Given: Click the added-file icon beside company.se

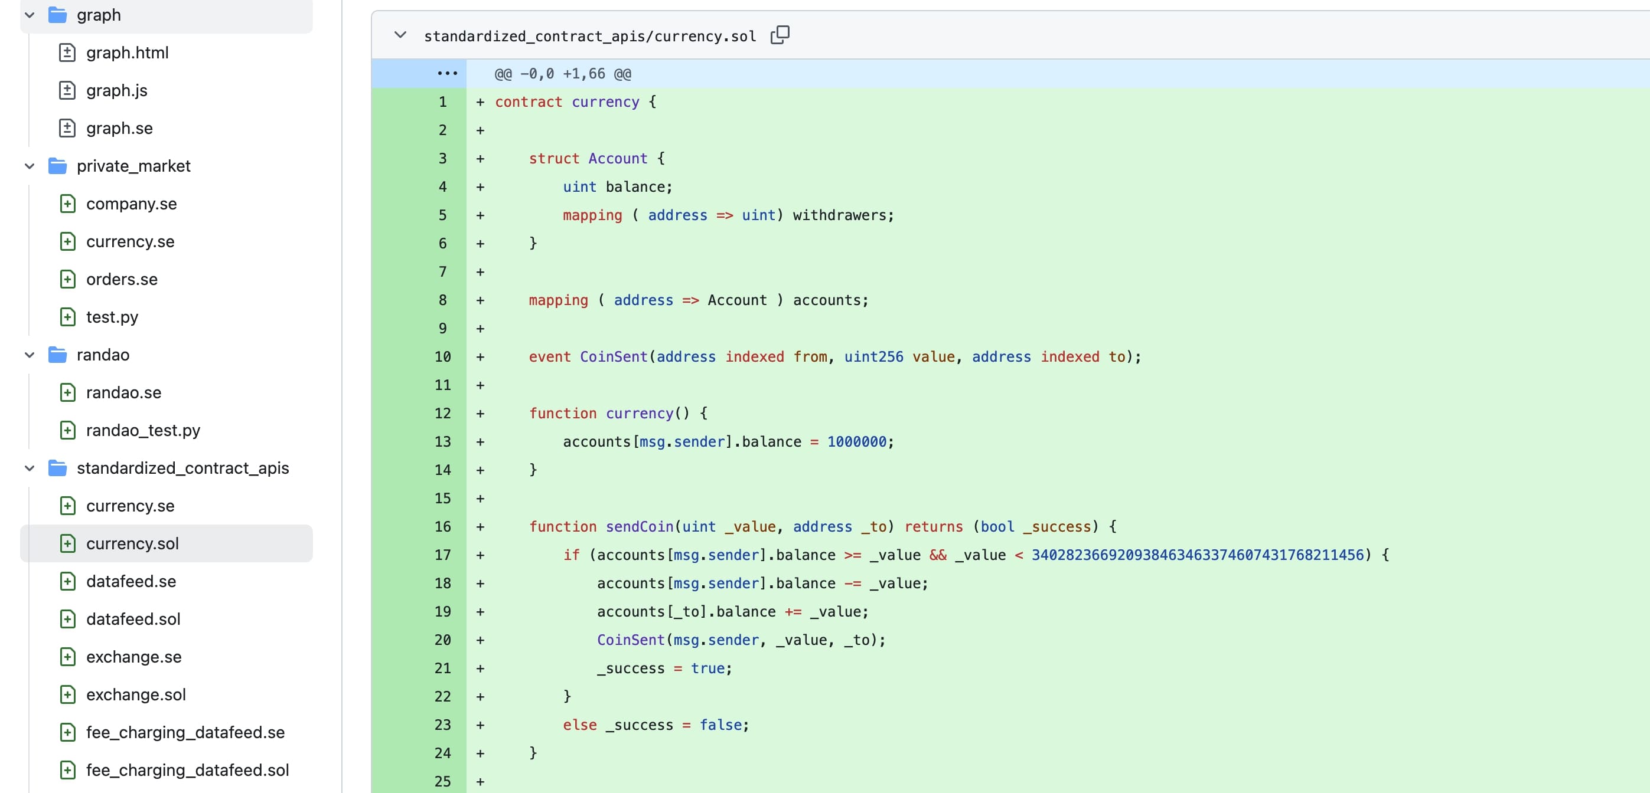Looking at the screenshot, I should 67,204.
